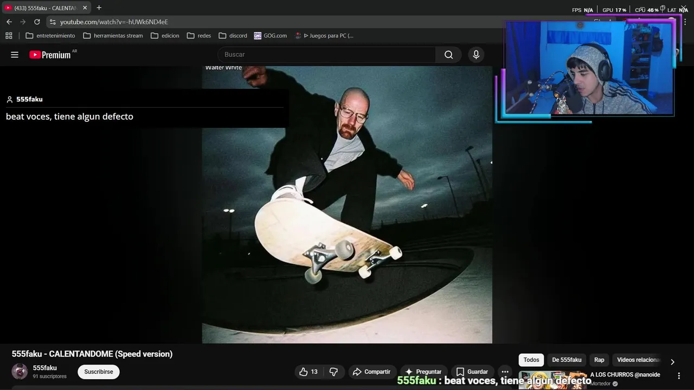Select Videos relacionados filter chip
Screen dimensions: 694x390
(638, 360)
